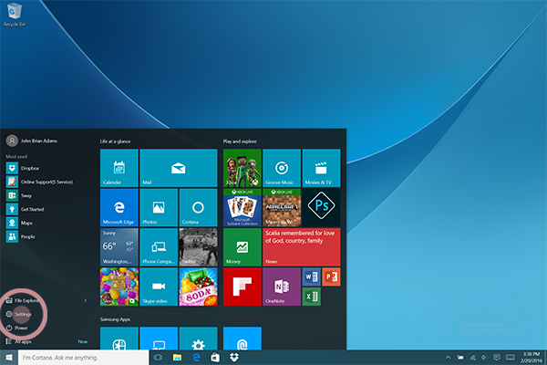Open the OneNote tile
The width and height of the screenshot is (547, 365).
[x=282, y=287]
